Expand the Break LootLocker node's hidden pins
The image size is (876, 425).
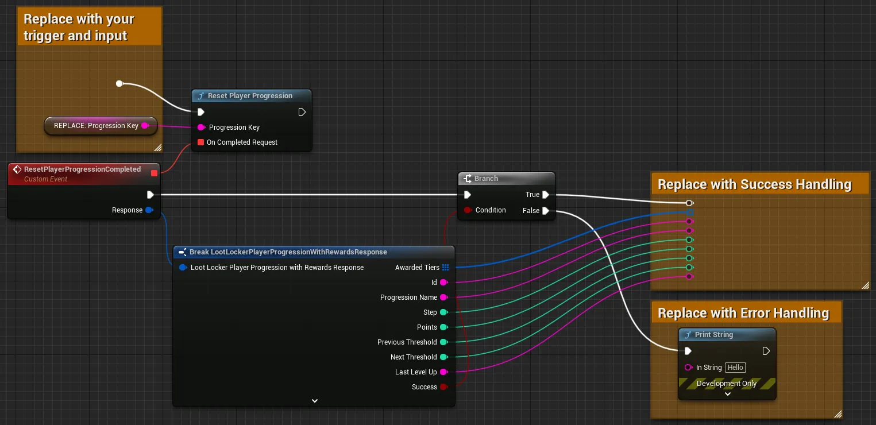click(314, 400)
